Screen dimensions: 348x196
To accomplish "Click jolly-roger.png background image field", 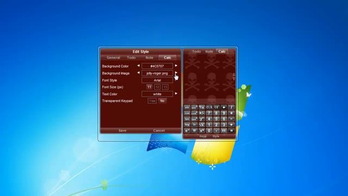I will point(157,73).
